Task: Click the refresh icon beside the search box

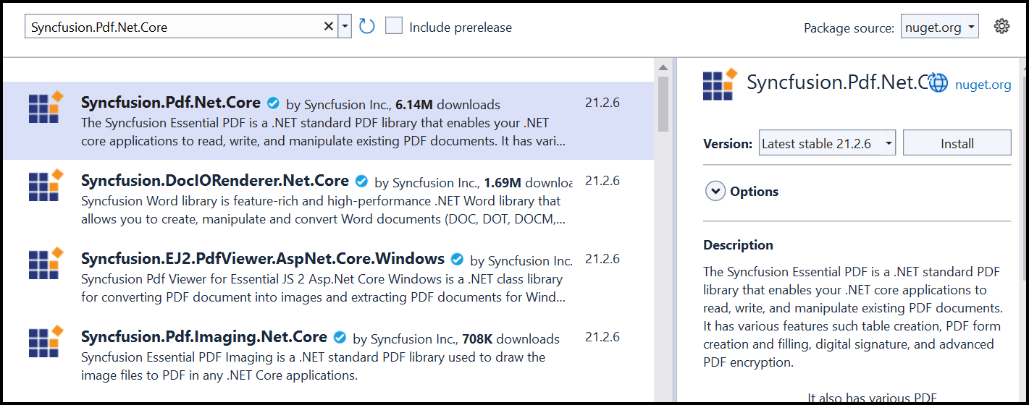Action: tap(367, 27)
